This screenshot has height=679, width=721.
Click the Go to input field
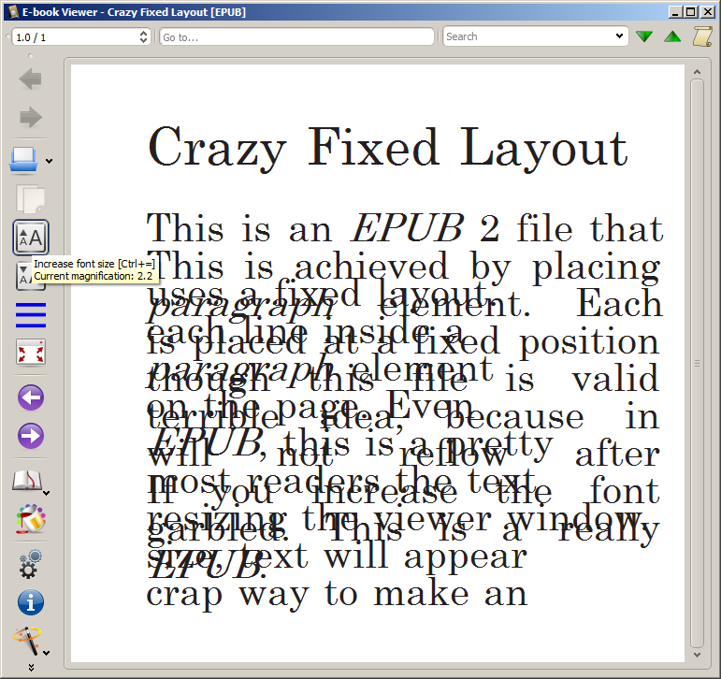click(296, 36)
